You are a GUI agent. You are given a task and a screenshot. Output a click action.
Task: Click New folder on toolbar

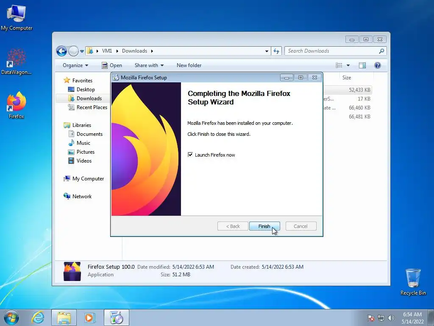(189, 65)
